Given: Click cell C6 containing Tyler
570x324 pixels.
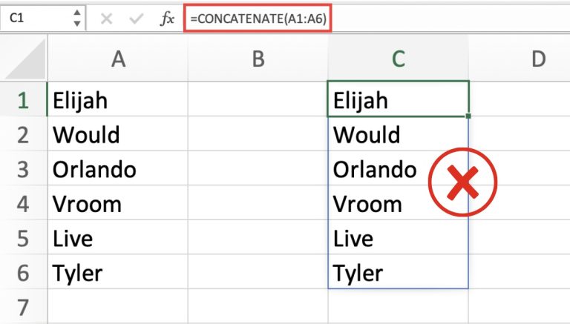Looking at the screenshot, I should click(398, 273).
